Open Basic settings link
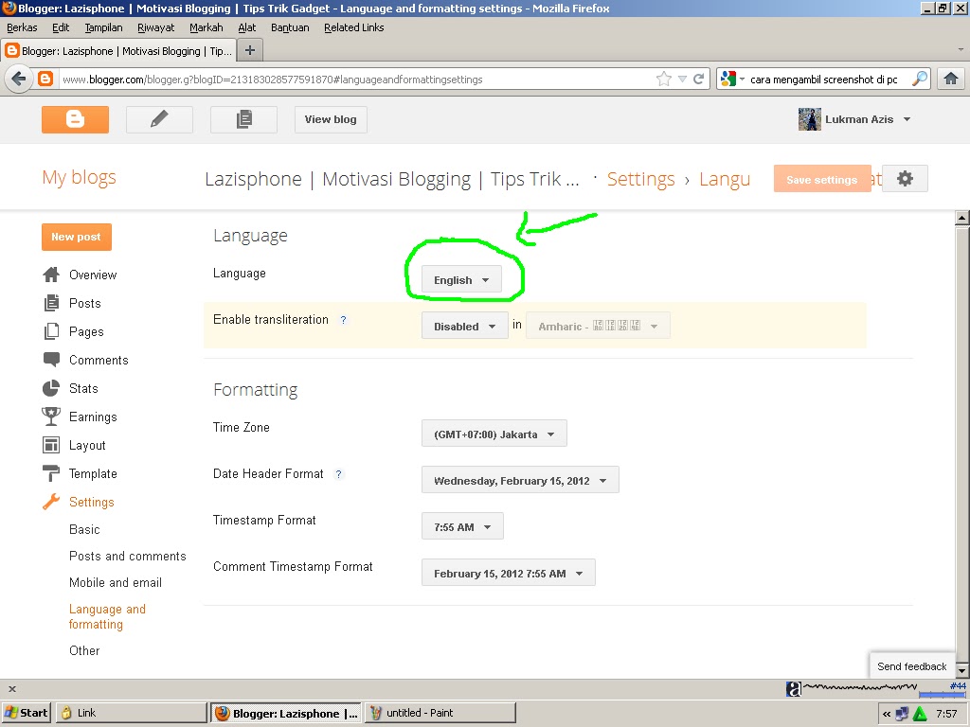 pos(84,529)
